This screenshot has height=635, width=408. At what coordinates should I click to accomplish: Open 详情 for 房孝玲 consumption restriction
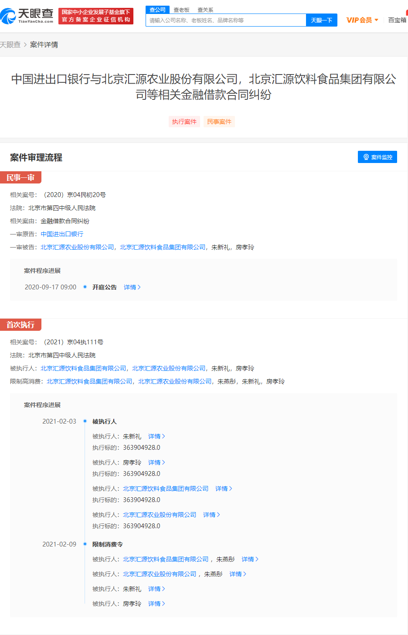[156, 604]
